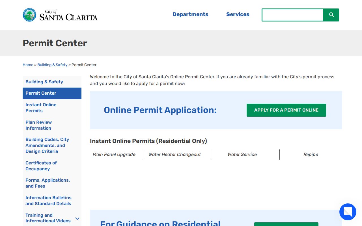Expand Training and Informational Videos submenu chevron

click(77, 218)
